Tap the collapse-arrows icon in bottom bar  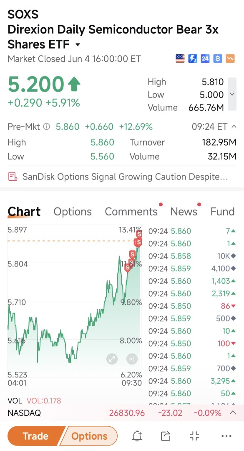pos(195,436)
